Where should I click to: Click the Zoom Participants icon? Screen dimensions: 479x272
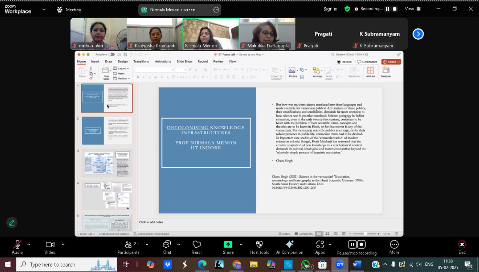(128, 244)
